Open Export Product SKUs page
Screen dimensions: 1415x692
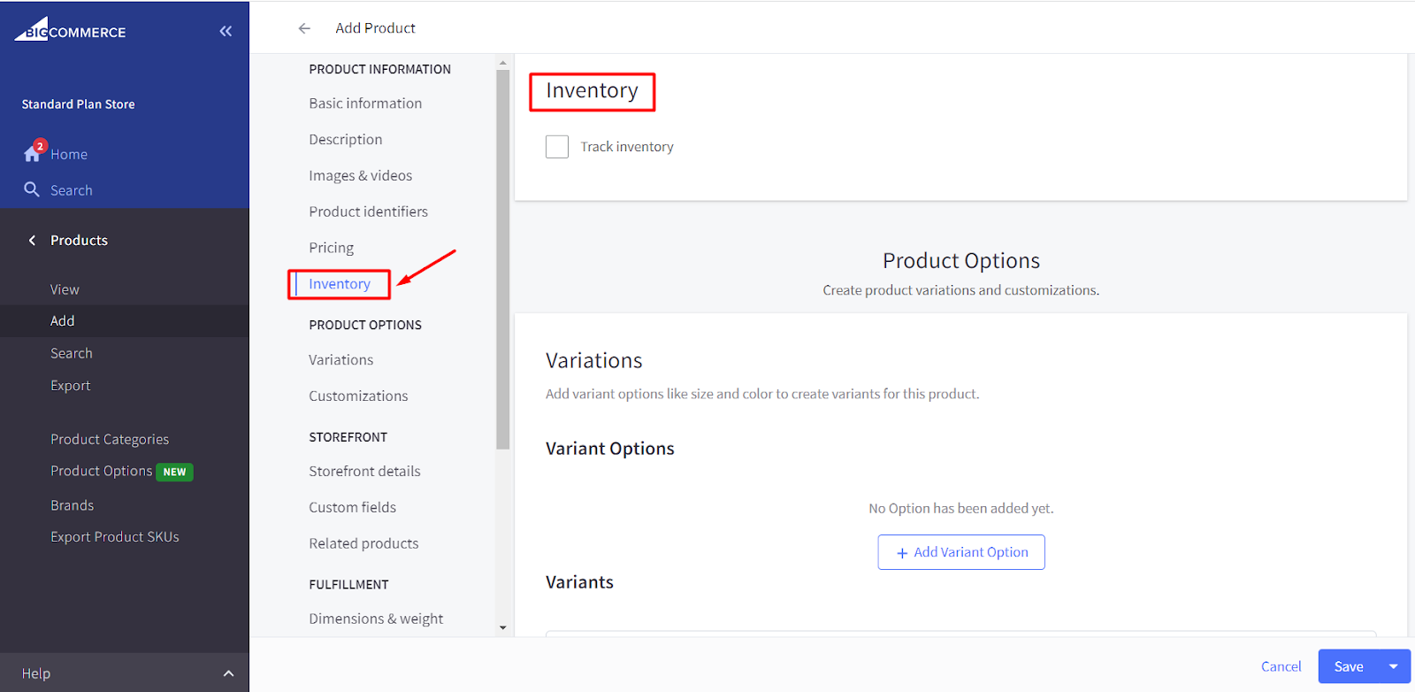click(114, 536)
